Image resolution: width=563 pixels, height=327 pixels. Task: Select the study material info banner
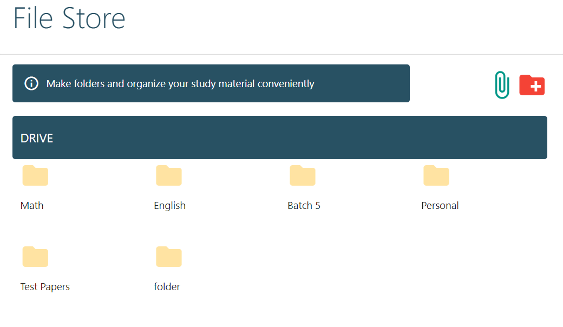tap(211, 83)
